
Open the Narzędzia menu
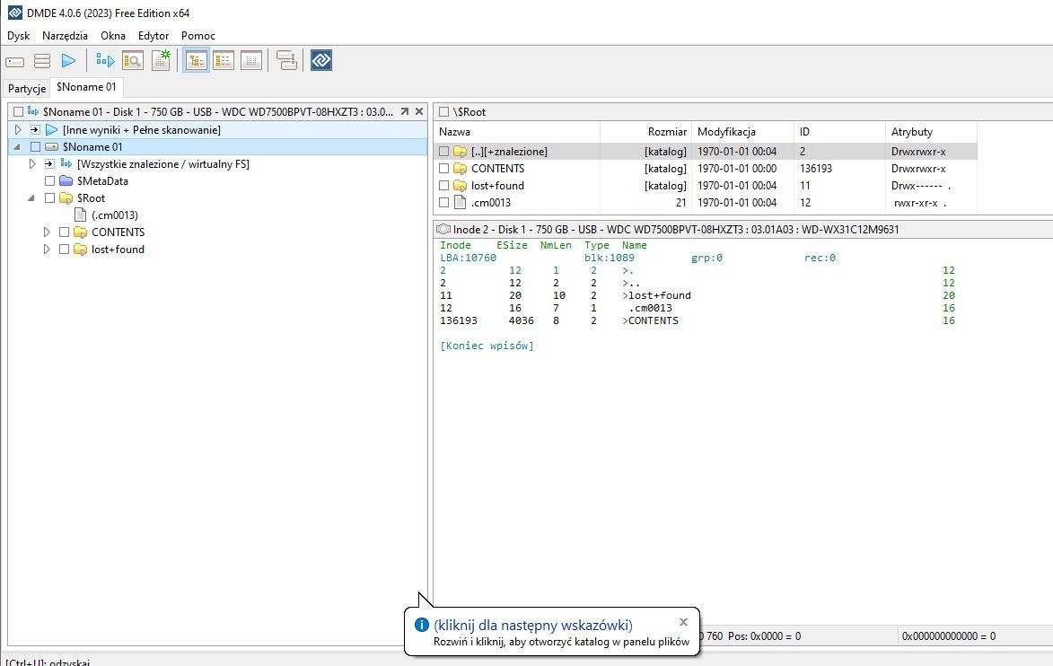(x=65, y=36)
